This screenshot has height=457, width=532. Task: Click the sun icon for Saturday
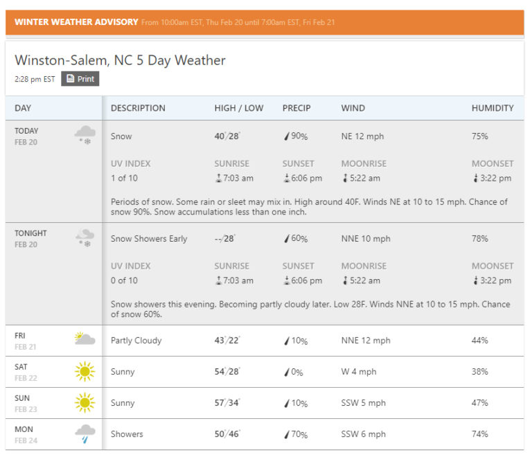pos(85,372)
